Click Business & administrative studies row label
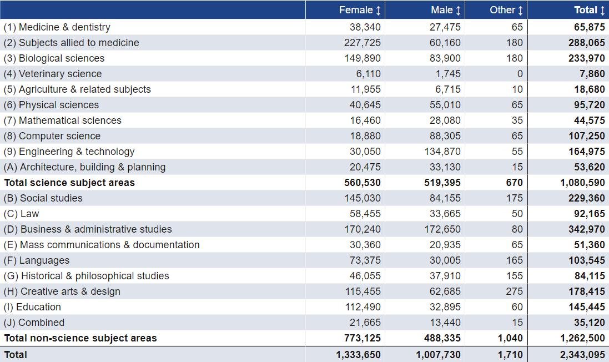Viewport: 609px width, 362px height. point(88,229)
